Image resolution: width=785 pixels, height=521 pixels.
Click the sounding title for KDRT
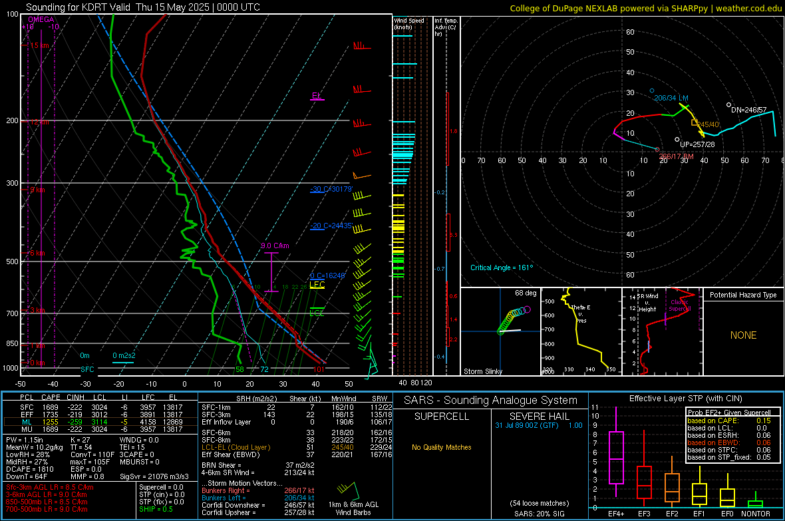(x=142, y=7)
